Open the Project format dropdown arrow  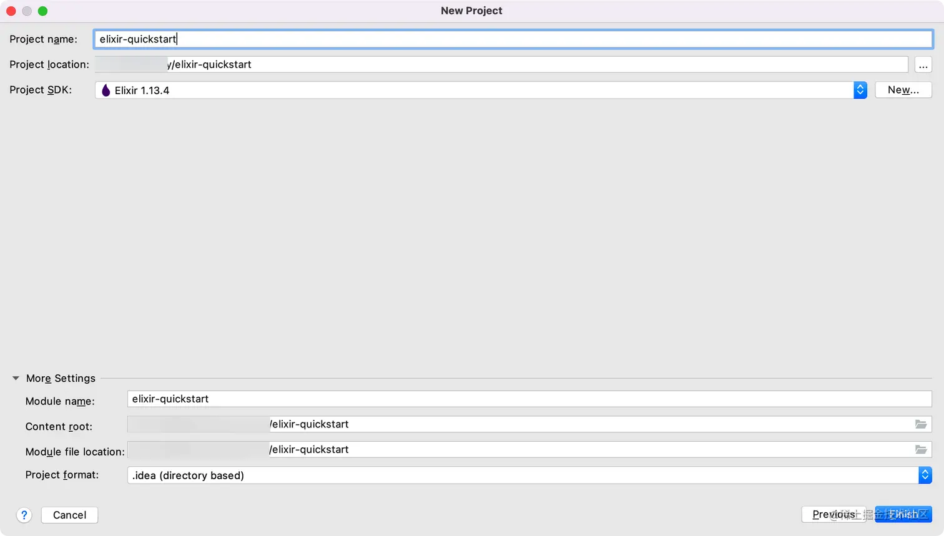click(925, 475)
